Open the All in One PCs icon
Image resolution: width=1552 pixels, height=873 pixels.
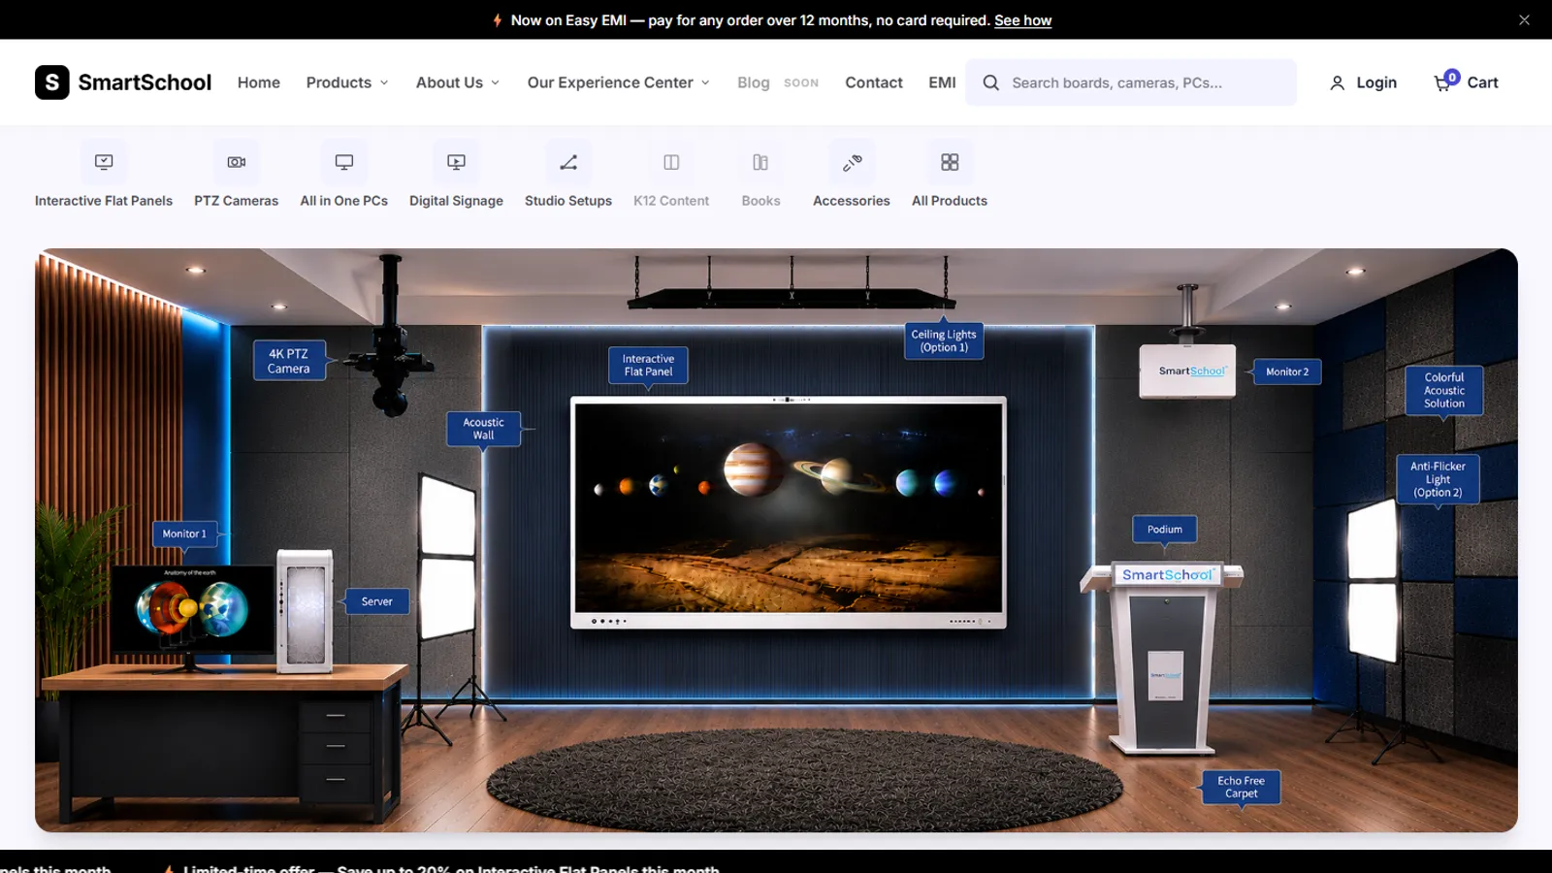[x=344, y=162]
